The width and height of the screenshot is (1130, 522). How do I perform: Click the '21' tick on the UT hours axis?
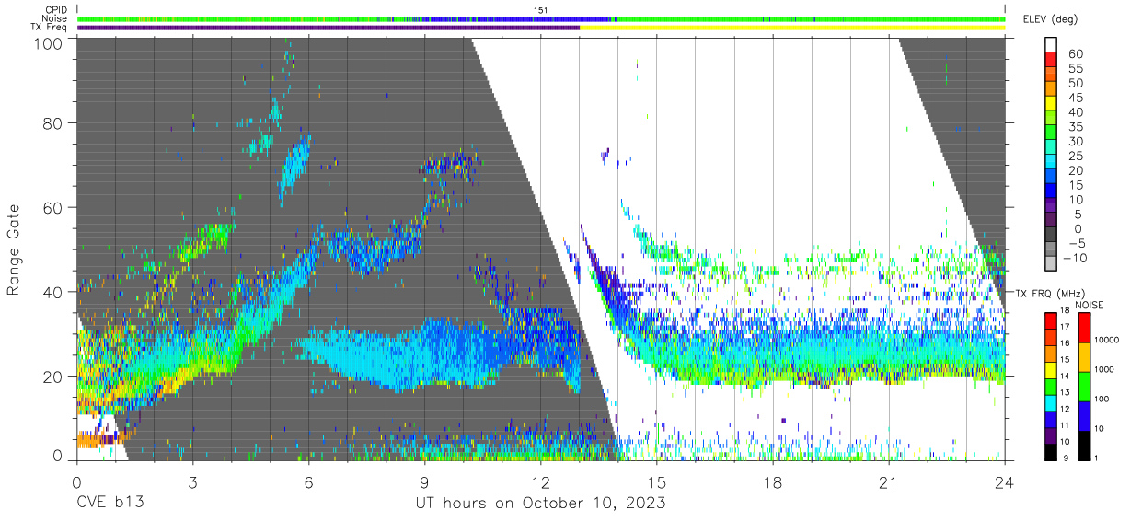(x=889, y=482)
